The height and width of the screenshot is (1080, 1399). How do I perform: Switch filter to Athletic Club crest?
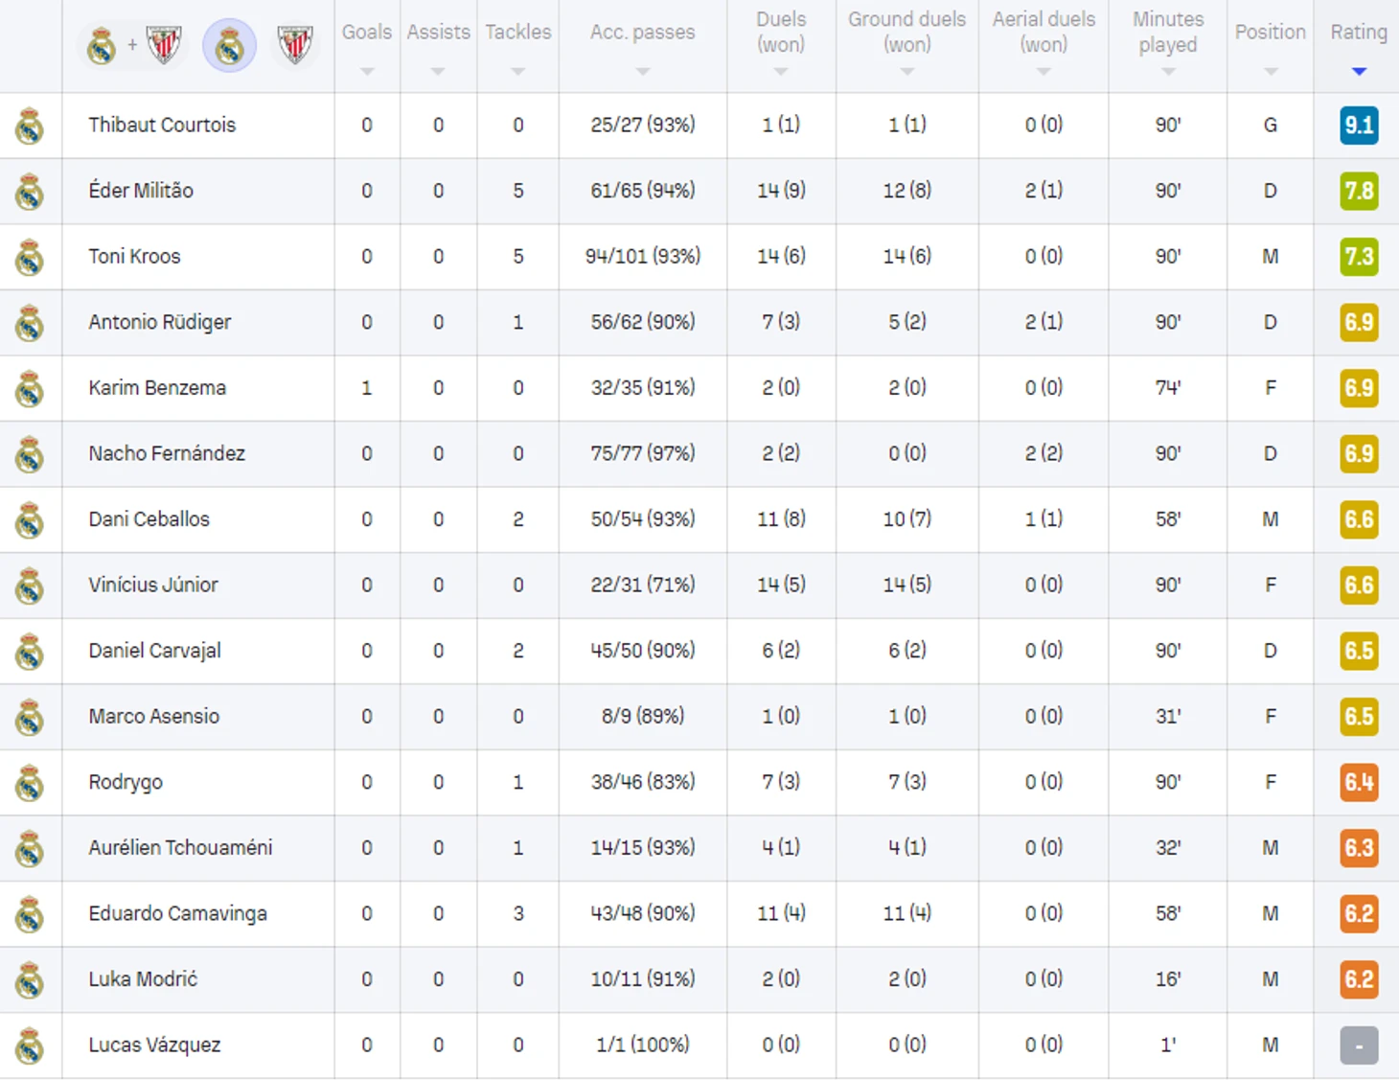pyautogui.click(x=295, y=45)
